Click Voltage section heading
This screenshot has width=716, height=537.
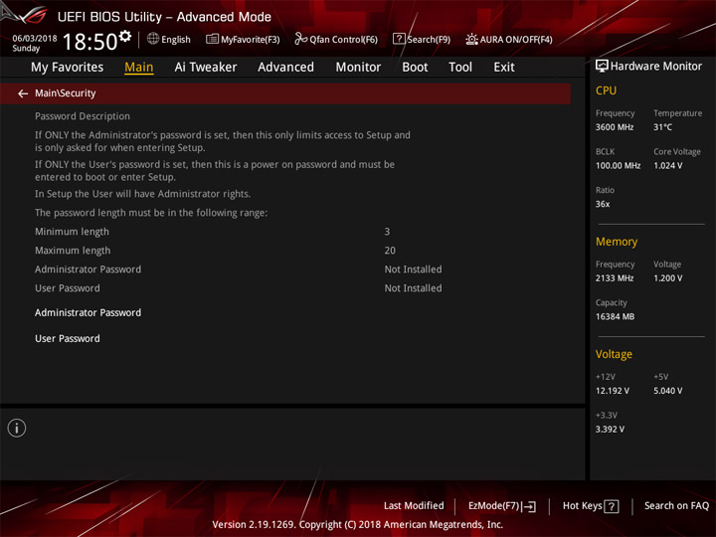pos(615,354)
